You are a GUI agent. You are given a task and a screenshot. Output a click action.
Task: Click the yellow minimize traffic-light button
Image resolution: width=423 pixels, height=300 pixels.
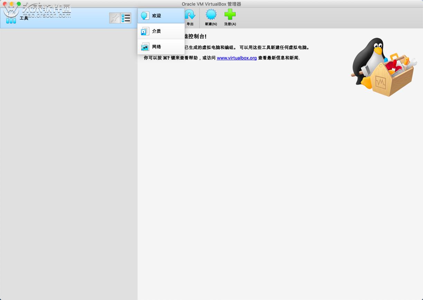[11, 3]
